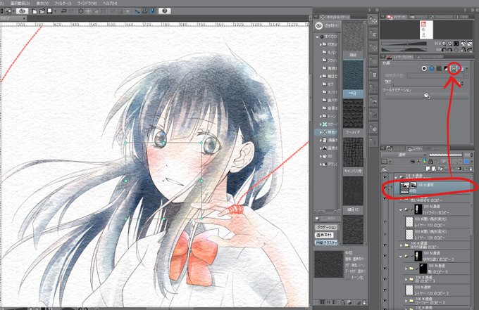The width and height of the screenshot is (479, 310).
Task: Adjust the layer opacity slider
Action: 446,155
